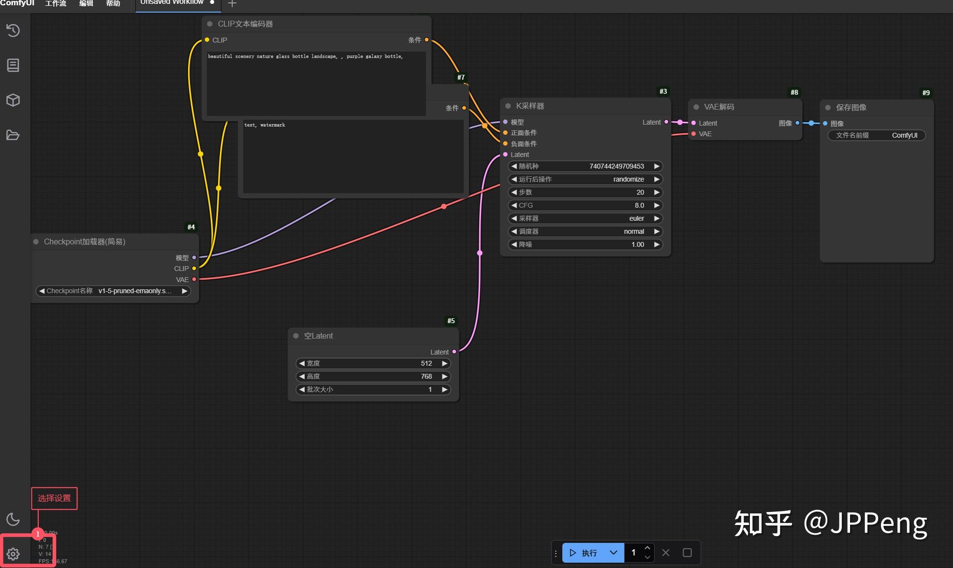953x568 pixels.
Task: Toggle dark theme moon icon
Action: click(13, 519)
